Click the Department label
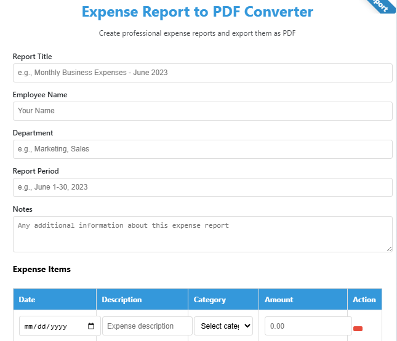 [x=33, y=133]
